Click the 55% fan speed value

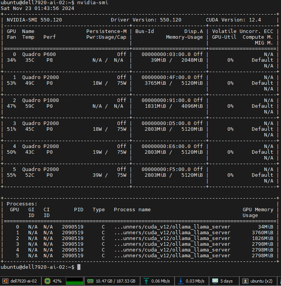tap(11, 175)
